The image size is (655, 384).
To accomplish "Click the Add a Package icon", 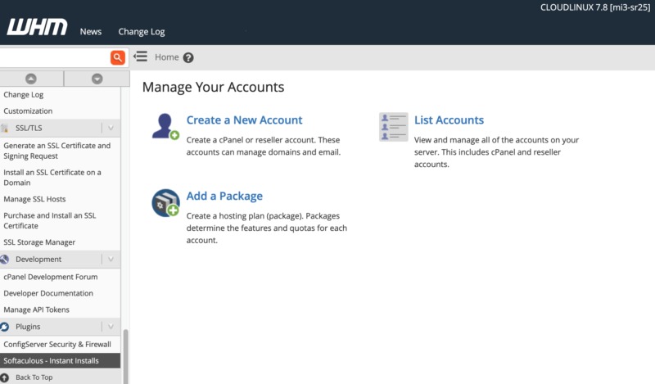I will 165,203.
